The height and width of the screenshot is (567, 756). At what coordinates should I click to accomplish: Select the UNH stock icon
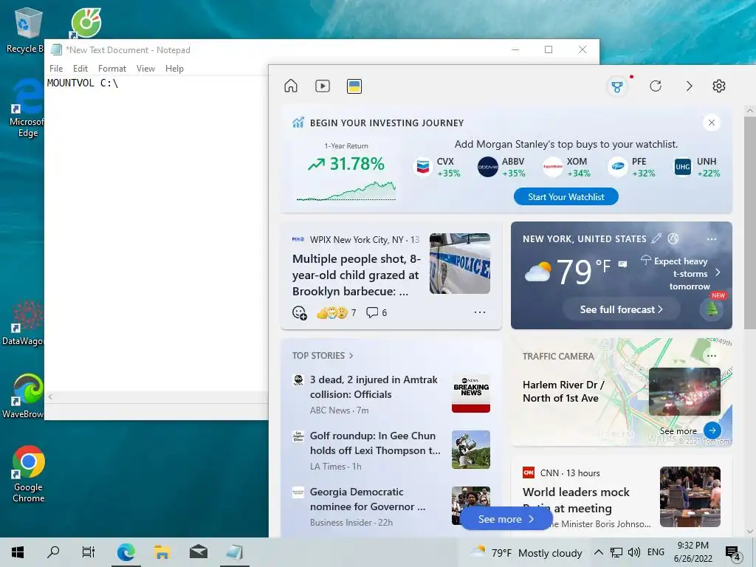(x=683, y=167)
